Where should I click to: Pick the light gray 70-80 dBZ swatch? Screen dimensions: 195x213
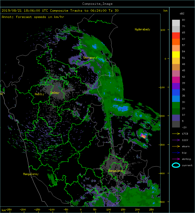176,23
